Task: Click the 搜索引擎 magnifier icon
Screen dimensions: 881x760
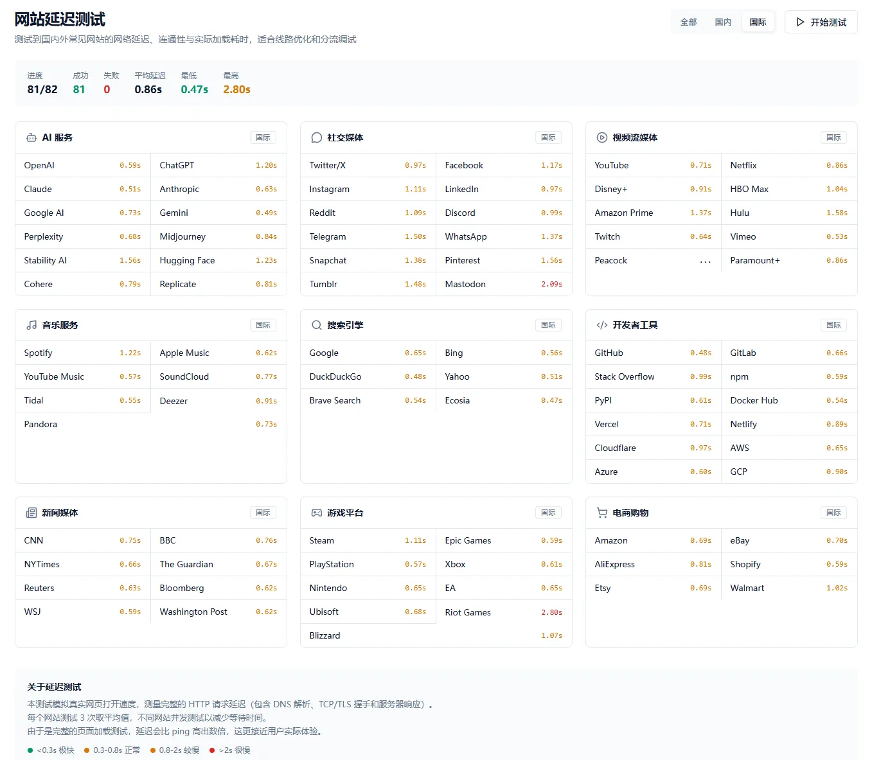Action: [317, 325]
